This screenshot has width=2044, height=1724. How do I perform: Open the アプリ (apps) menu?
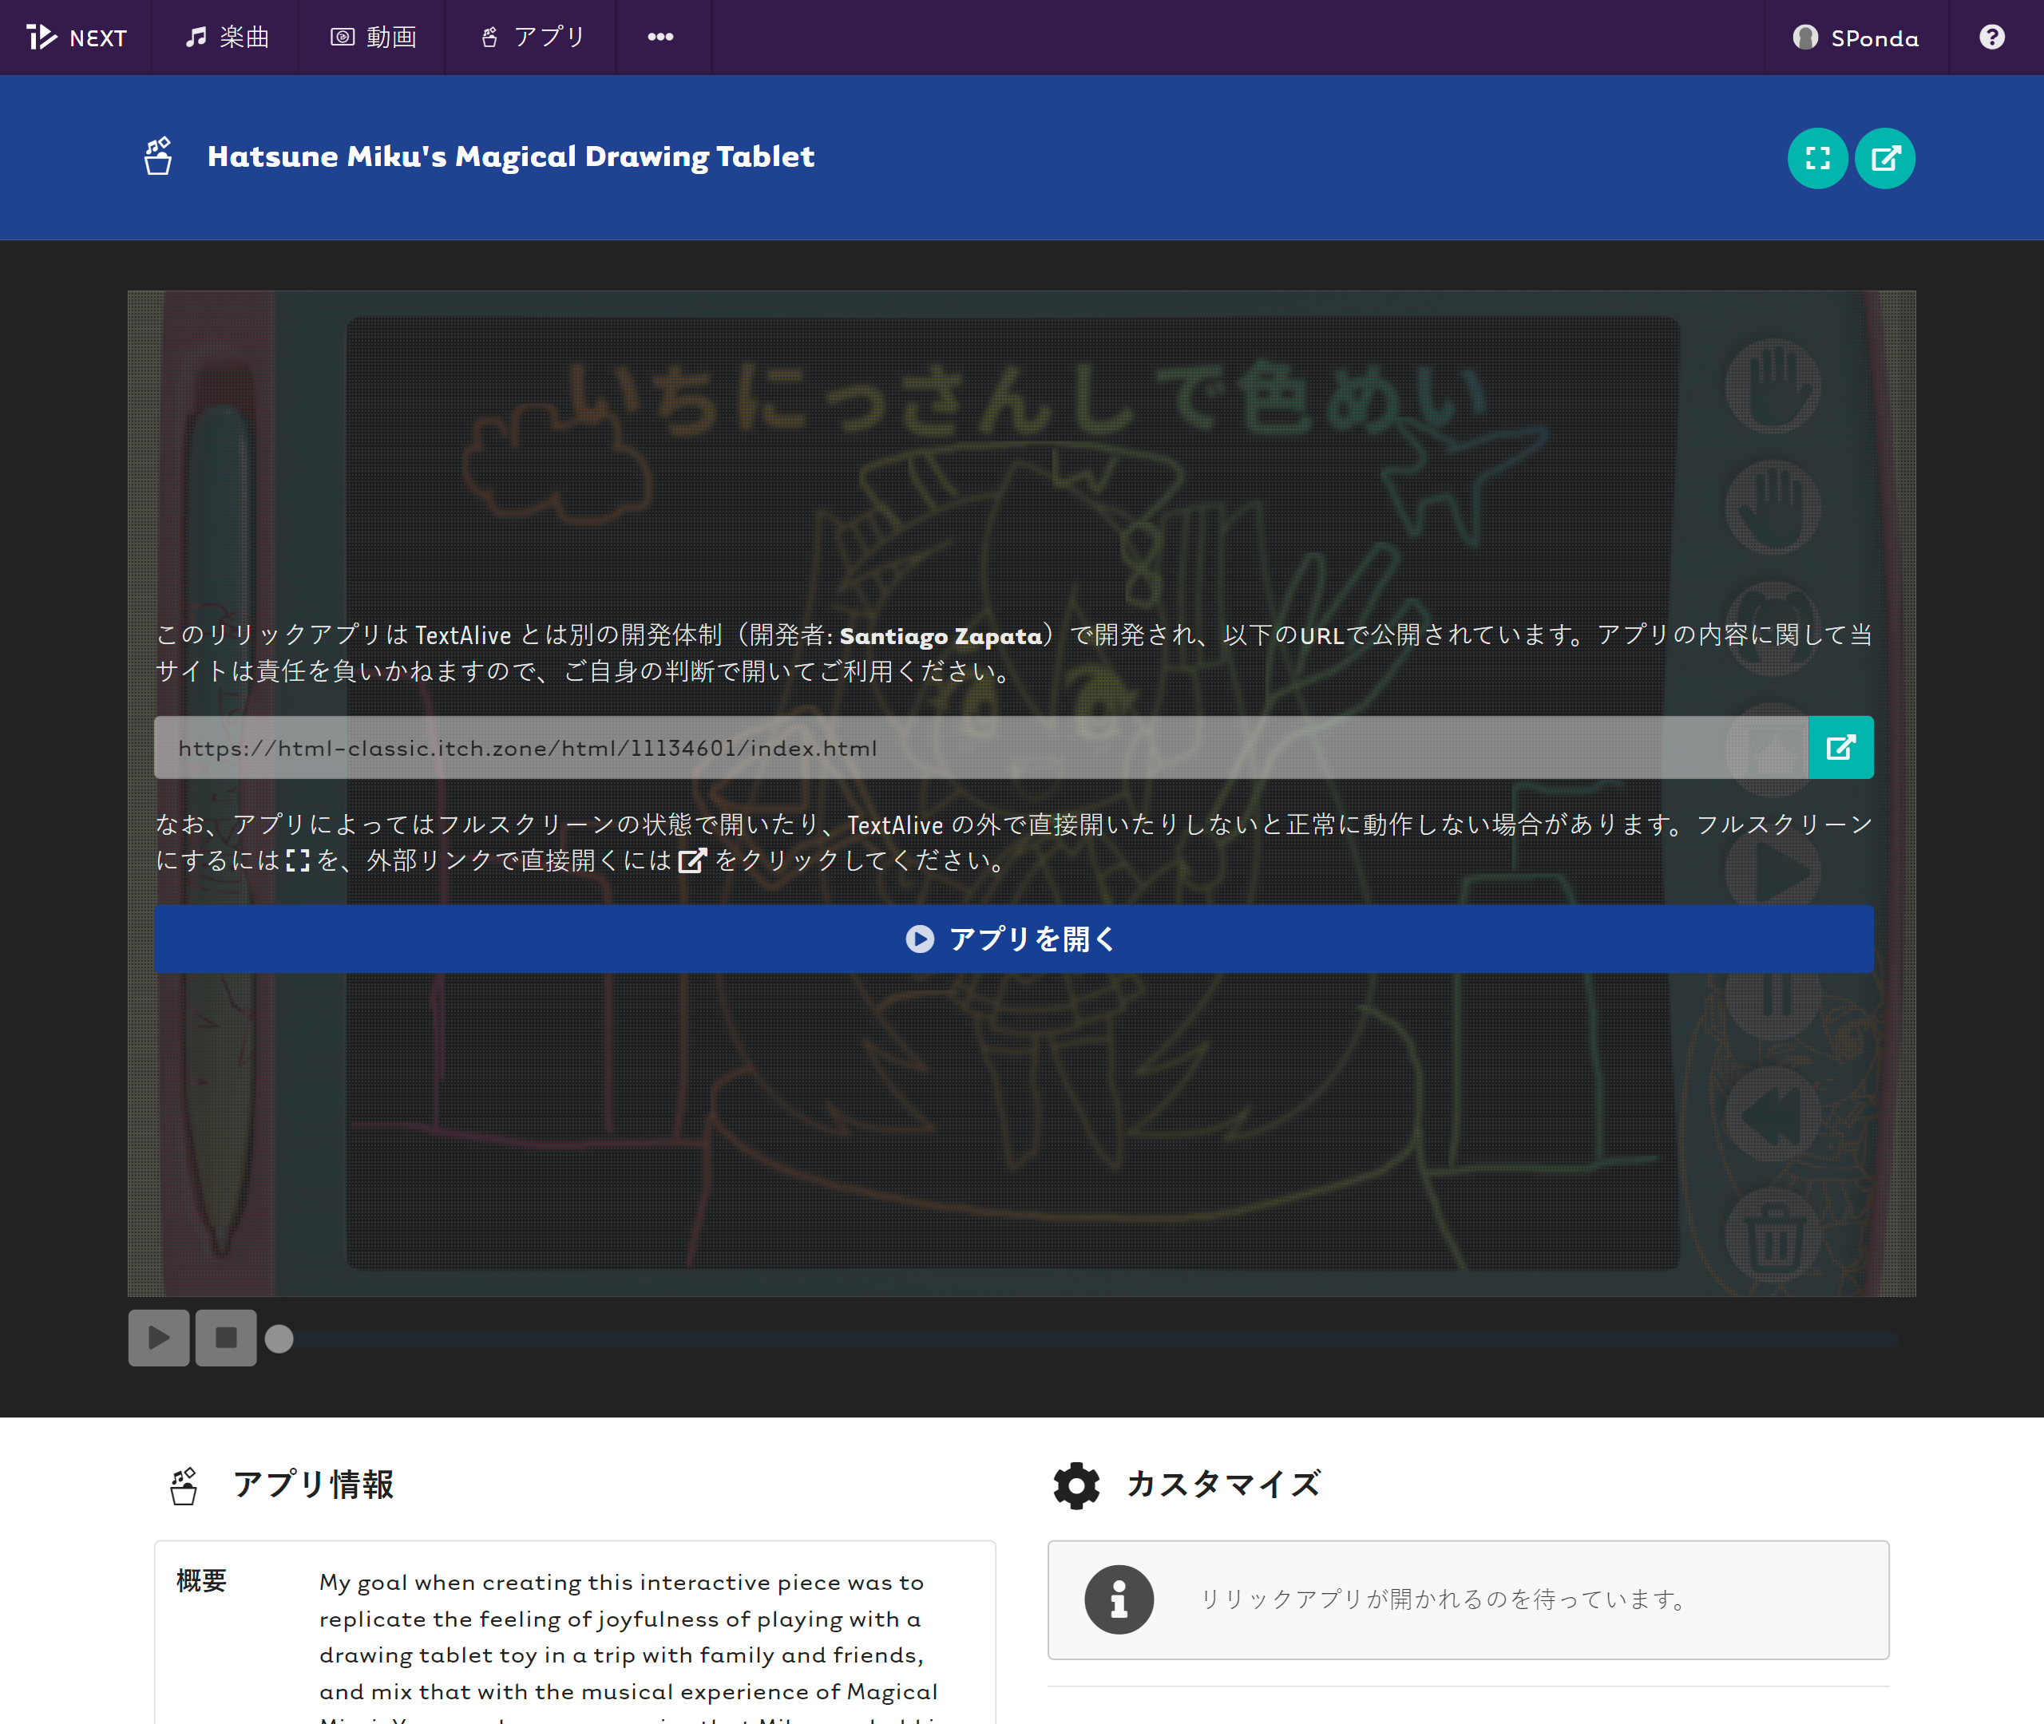(x=533, y=38)
